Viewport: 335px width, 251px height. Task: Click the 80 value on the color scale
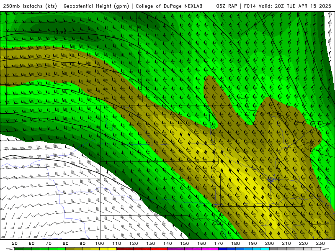[x=65, y=243]
